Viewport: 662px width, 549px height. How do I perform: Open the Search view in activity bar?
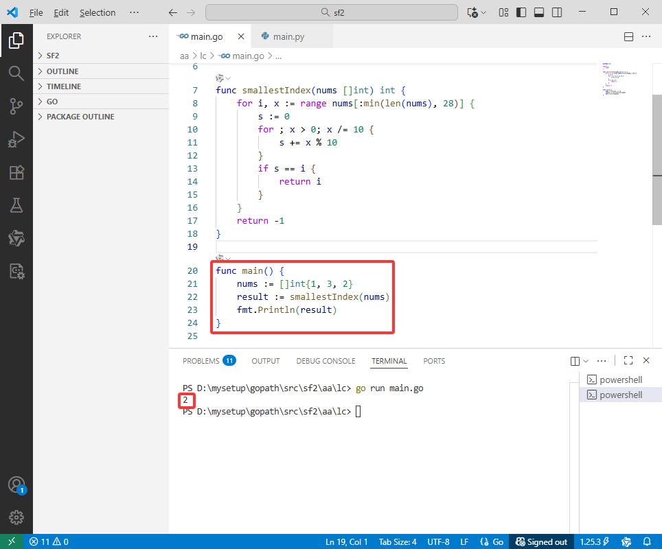point(16,73)
